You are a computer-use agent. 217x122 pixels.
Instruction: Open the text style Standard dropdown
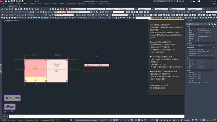tap(144, 9)
